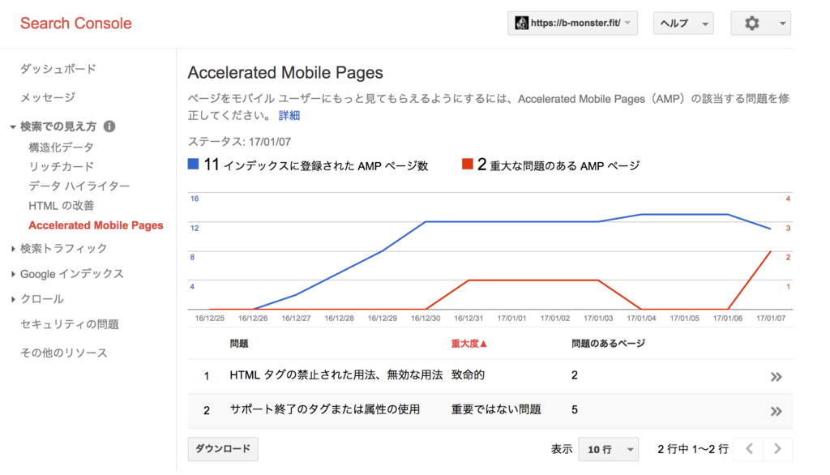Click the 重要ではない問題 severity cell
The width and height of the screenshot is (830, 475).
click(495, 409)
